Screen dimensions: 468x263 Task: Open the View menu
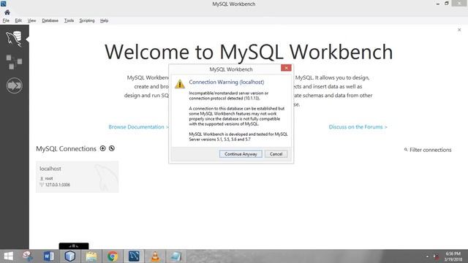(31, 20)
